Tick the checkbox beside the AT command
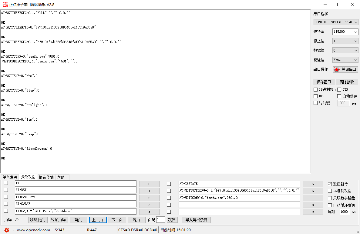 [x=6, y=183]
